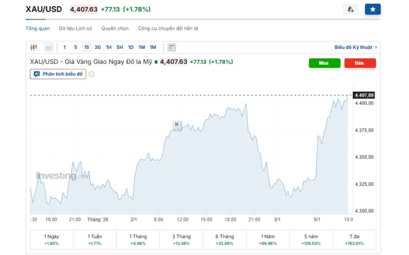Add a price alert with the bell icon
The image size is (409, 255).
[x=351, y=9]
